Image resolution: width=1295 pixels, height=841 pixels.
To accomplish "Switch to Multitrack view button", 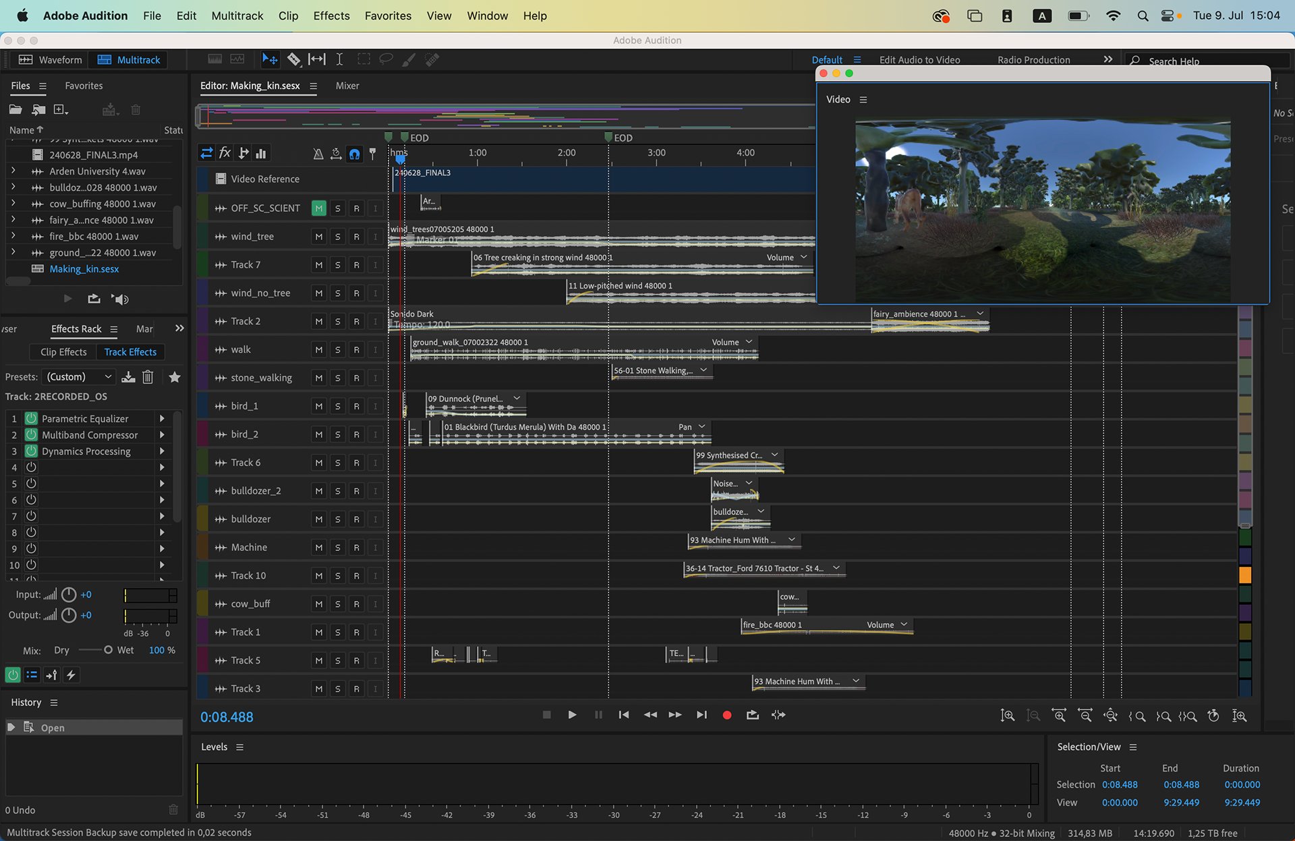I will pyautogui.click(x=129, y=59).
